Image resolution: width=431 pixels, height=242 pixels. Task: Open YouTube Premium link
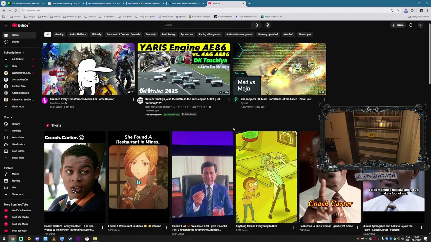coord(20,210)
